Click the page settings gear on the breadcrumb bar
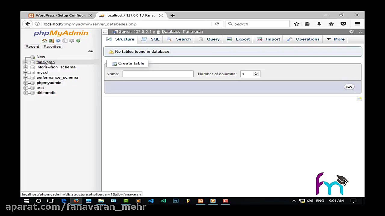Image resolution: width=385 pixels, height=216 pixels. (x=352, y=31)
